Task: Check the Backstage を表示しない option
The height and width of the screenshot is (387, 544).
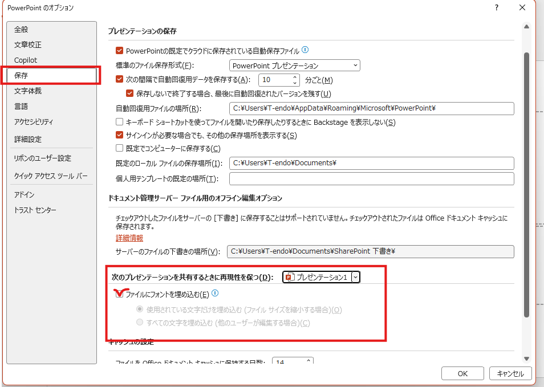Action: pos(120,122)
